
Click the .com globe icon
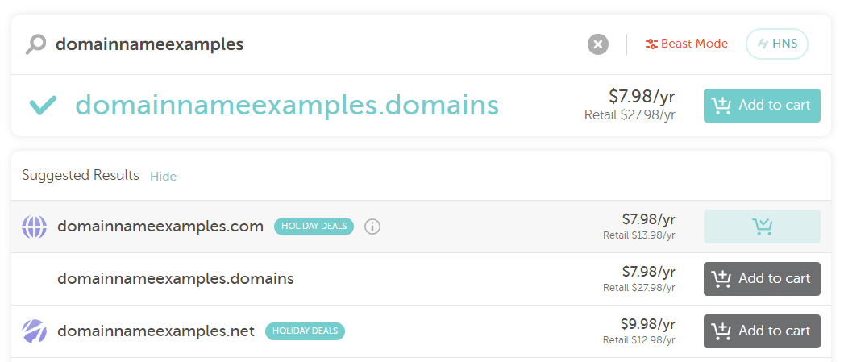point(34,227)
